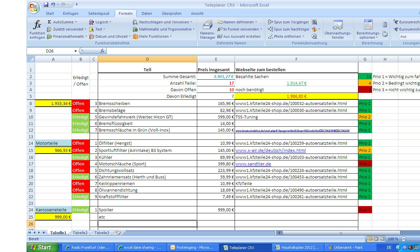The height and width of the screenshot is (252, 420).
Task: Open the Berechnungsoptionen dropdown
Action: [x=368, y=29]
